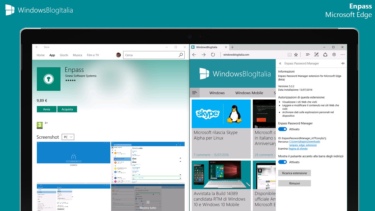Viewport: 375px width, 211px height.
Task: Open Sinew Software Systems publisher link
Action: 81,76
